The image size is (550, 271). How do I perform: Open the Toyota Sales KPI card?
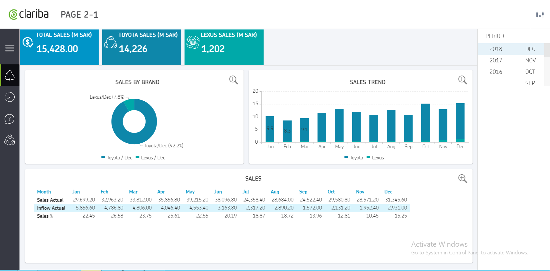(x=142, y=47)
